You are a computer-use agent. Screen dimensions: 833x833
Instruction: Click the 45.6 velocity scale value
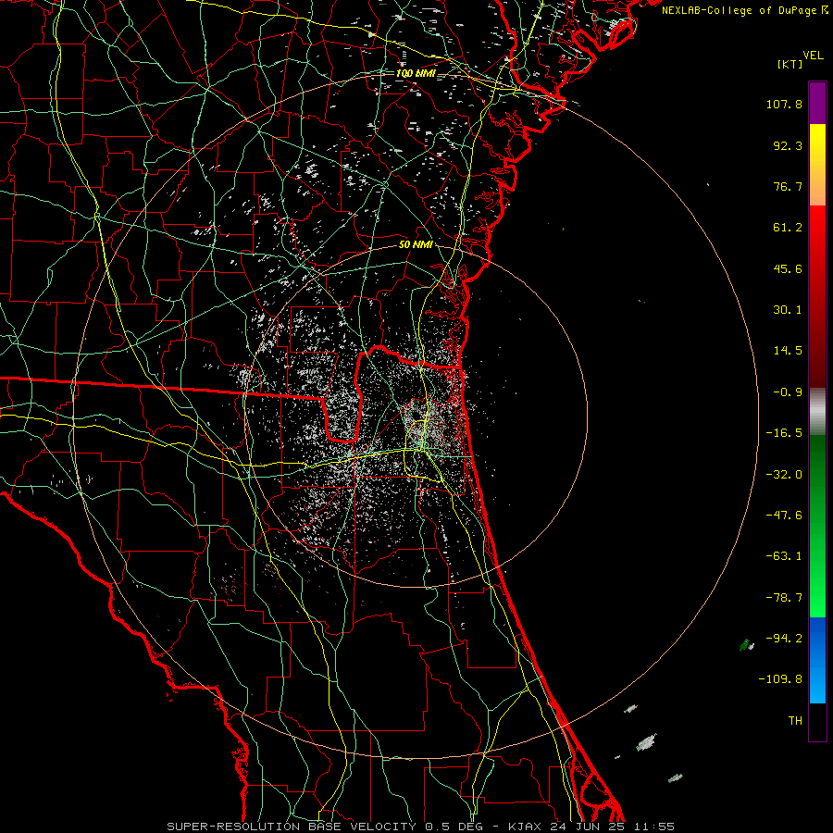(788, 268)
